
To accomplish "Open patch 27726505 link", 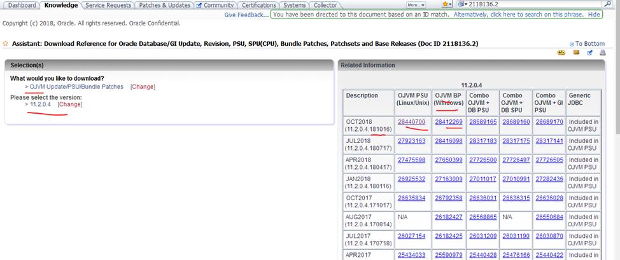I will click(549, 160).
